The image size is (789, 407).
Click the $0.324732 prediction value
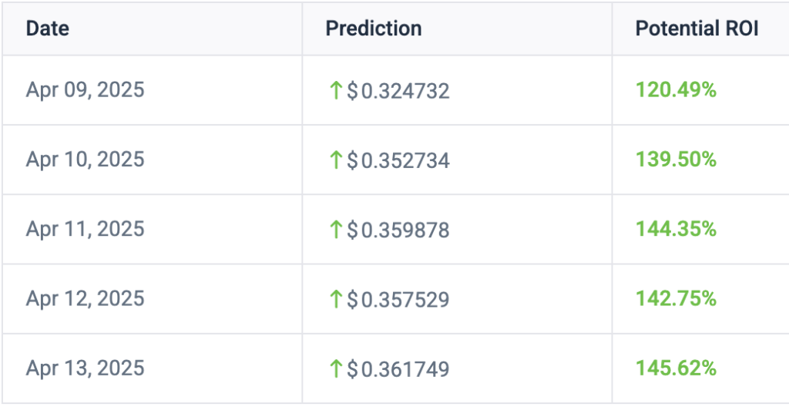point(398,91)
